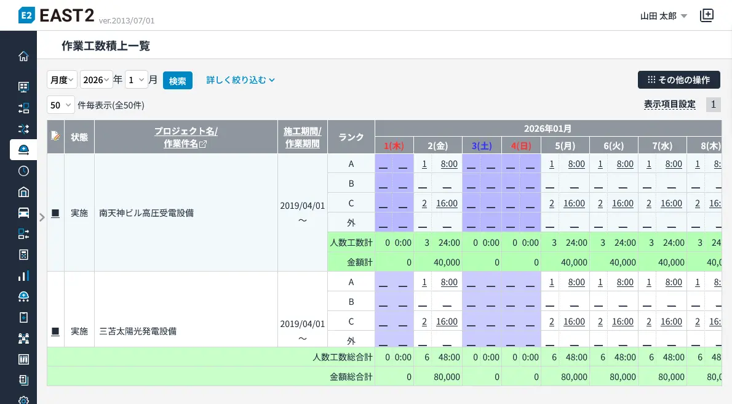Viewport: 732px width, 404px height.
Task: Open the 表示項目設定 link
Action: pos(669,104)
